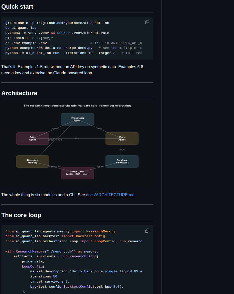Select The core loop heading

[x=21, y=215]
